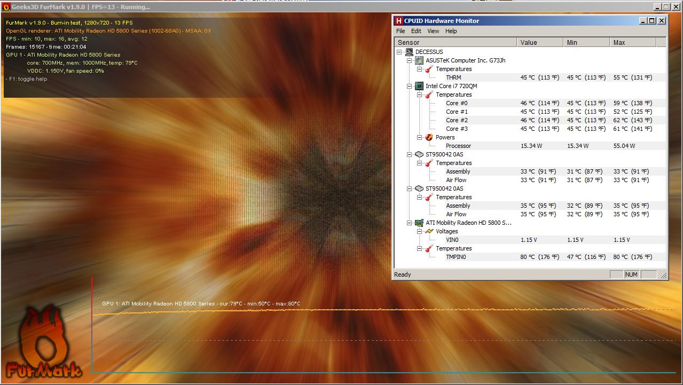Viewport: 683px width, 385px height.
Task: Click the FurMark GPU 1 temperature graph label
Action: [201, 304]
